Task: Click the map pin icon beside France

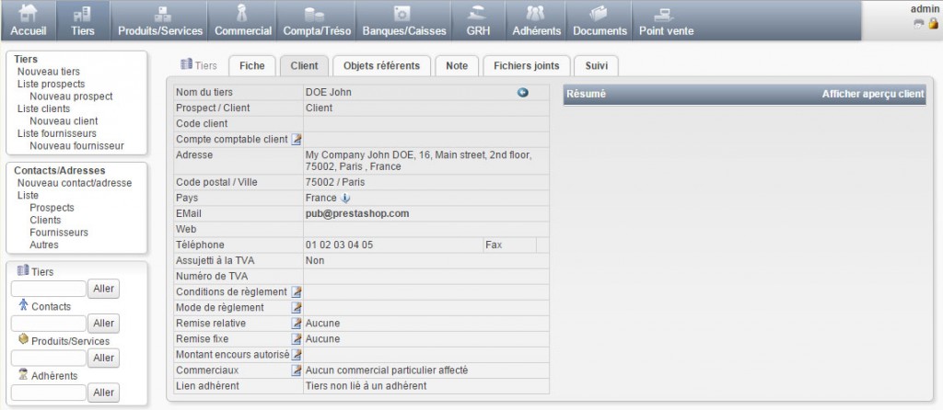Action: [x=345, y=198]
